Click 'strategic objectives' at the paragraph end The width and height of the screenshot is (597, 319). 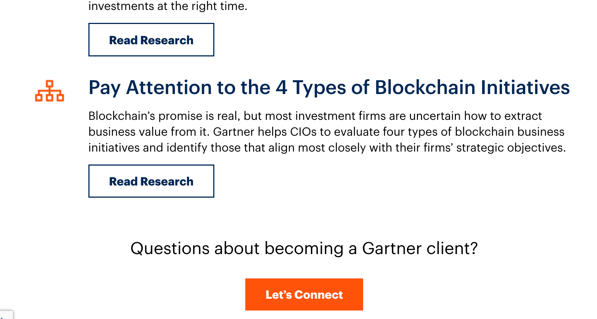click(511, 148)
